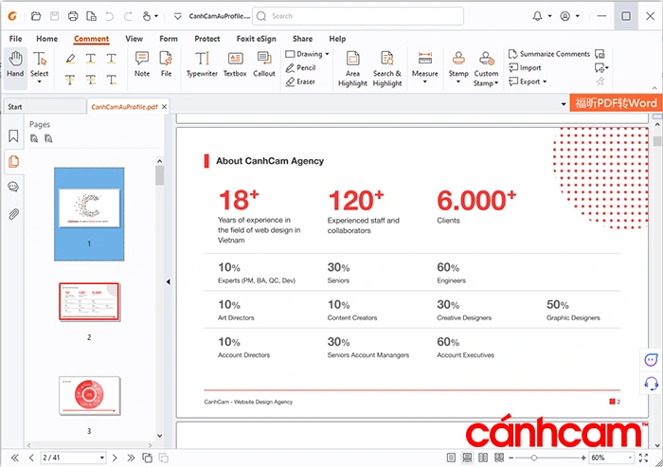Collapse the navigation panel arrow

pos(169,281)
